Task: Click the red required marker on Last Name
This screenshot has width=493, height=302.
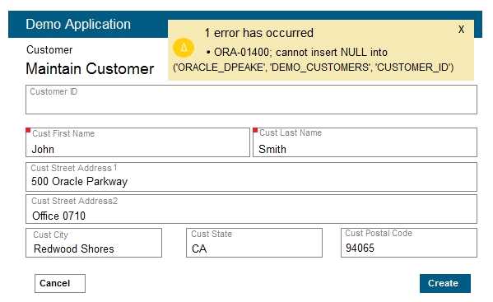Action: click(x=255, y=130)
